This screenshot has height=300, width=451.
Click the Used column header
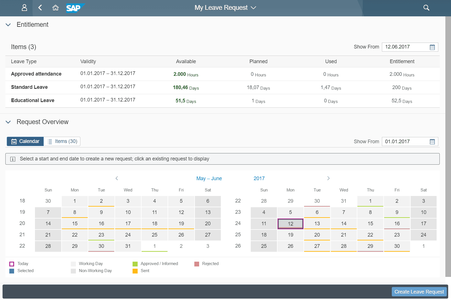pyautogui.click(x=331, y=61)
